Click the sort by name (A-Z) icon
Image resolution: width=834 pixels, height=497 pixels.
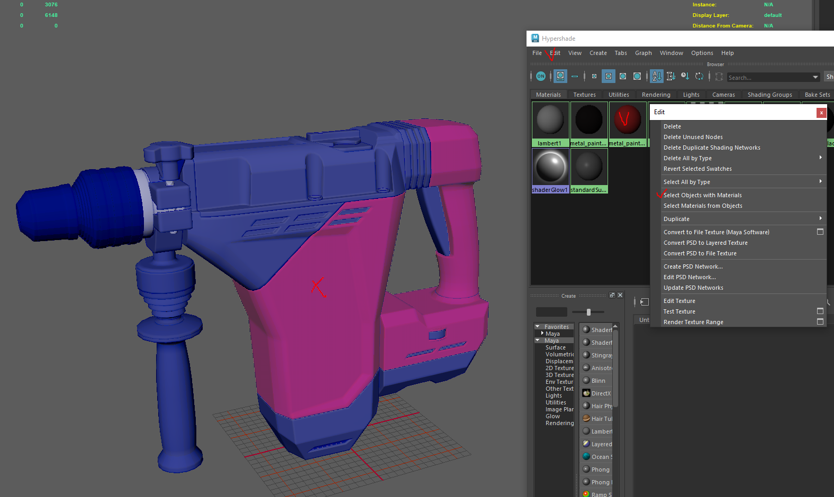click(x=656, y=76)
